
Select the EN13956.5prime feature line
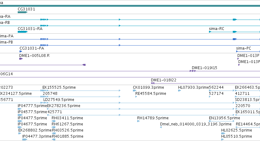pos(222,121)
